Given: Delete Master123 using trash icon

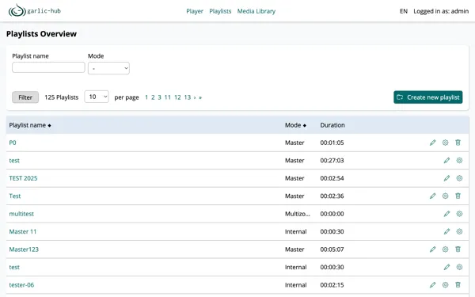Looking at the screenshot, I should [x=458, y=249].
